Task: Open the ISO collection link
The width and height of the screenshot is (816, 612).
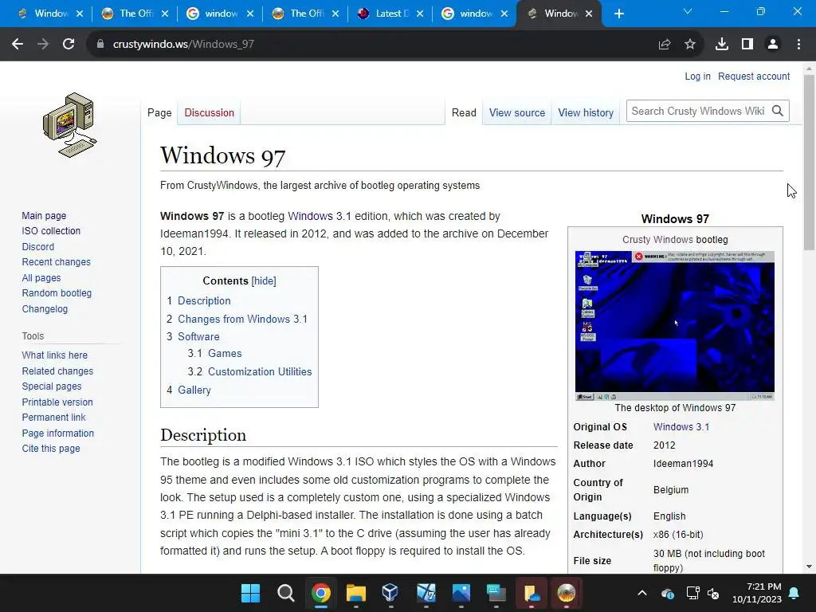Action: 51,230
